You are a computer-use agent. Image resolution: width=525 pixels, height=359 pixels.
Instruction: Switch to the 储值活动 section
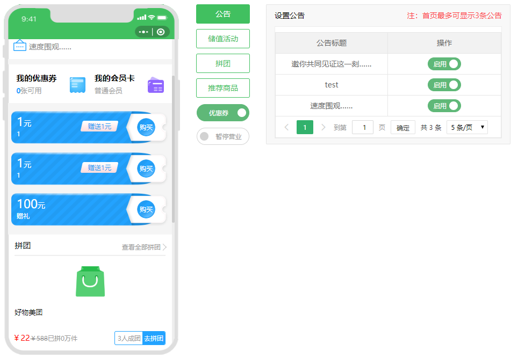point(222,39)
